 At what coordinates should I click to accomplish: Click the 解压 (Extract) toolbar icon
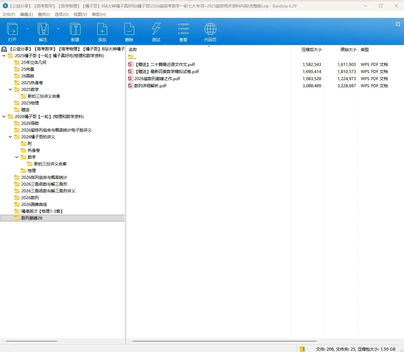(x=43, y=29)
